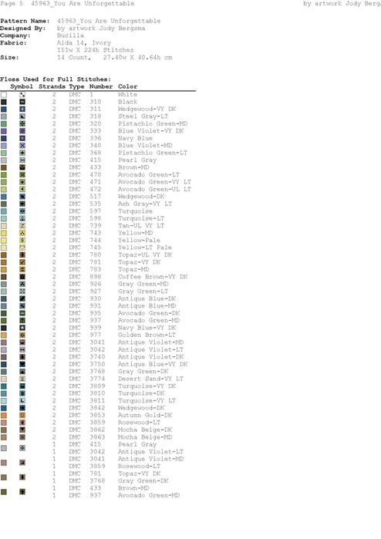Select the color name 'Mocha Beige-MD'

pos(145,437)
